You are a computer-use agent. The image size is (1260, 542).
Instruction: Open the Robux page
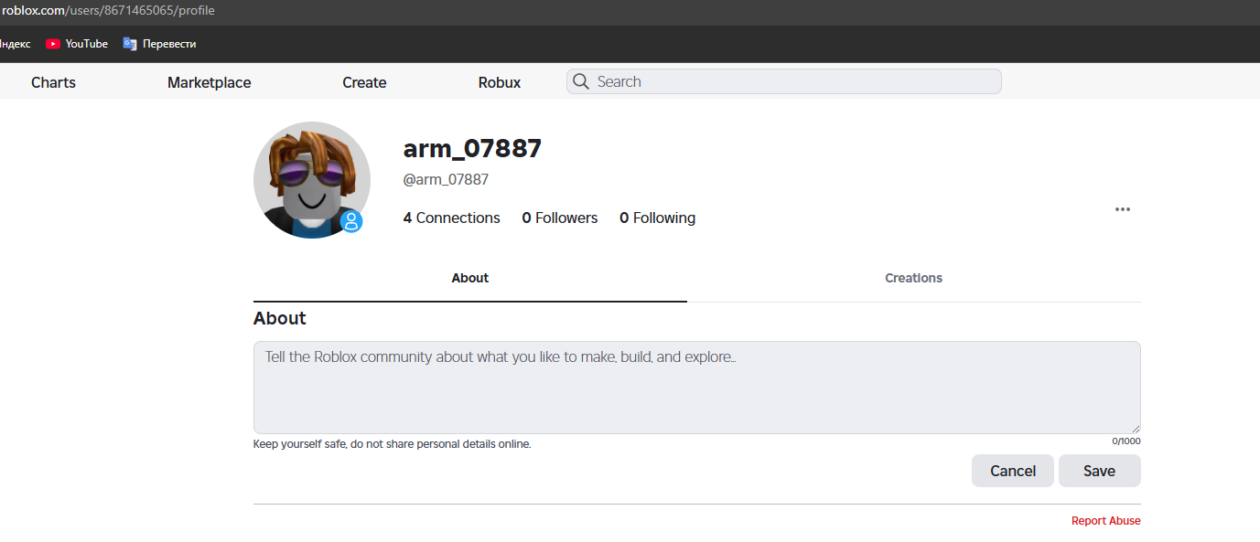[x=500, y=82]
